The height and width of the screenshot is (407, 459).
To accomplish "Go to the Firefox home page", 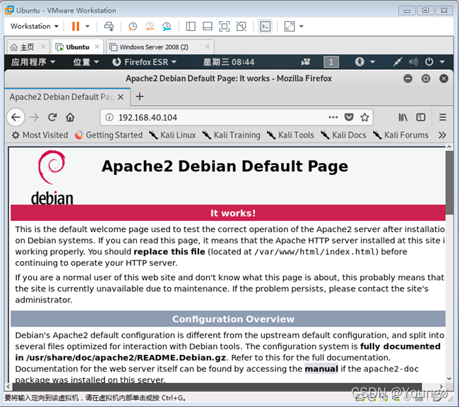I will click(x=70, y=117).
